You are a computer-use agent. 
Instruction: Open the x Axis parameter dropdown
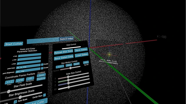pyautogui.click(x=30, y=55)
